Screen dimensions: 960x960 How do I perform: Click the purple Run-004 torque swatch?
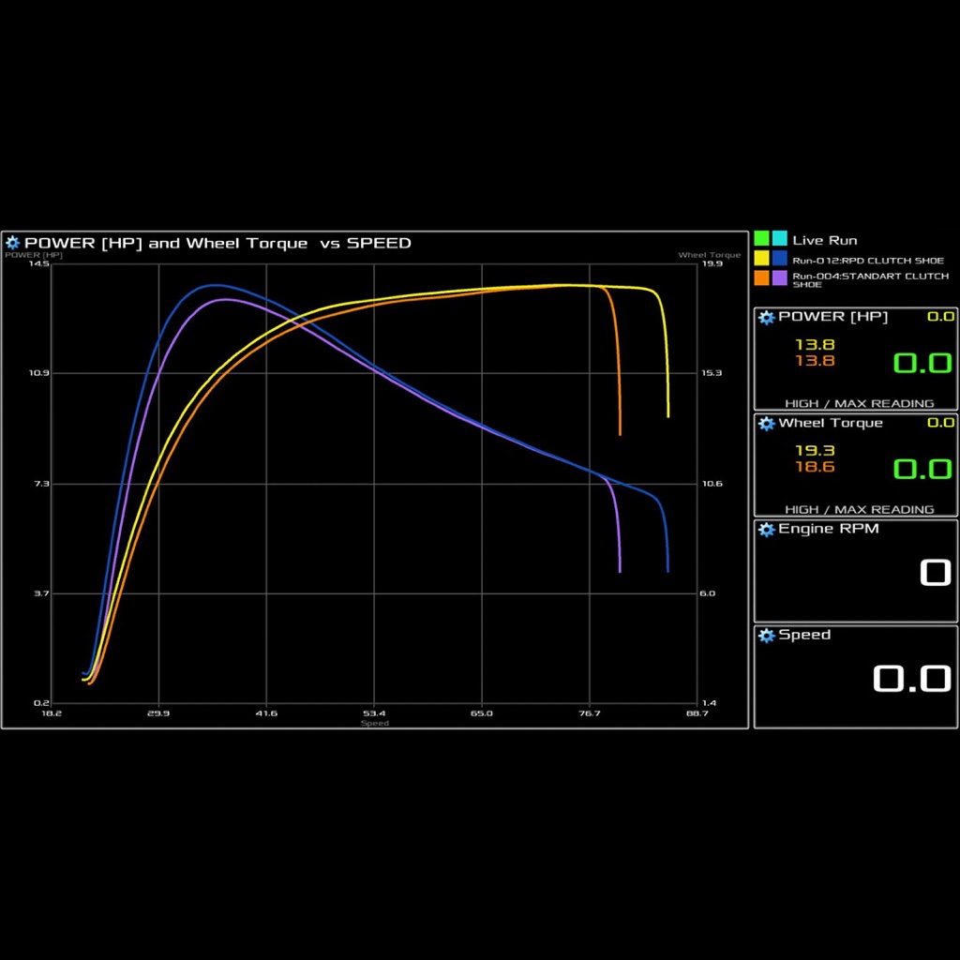pos(779,277)
